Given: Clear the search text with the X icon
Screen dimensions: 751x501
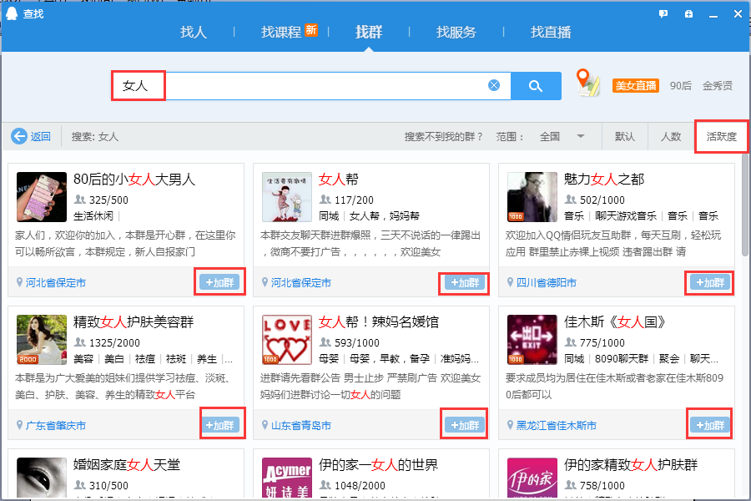Looking at the screenshot, I should click(494, 85).
